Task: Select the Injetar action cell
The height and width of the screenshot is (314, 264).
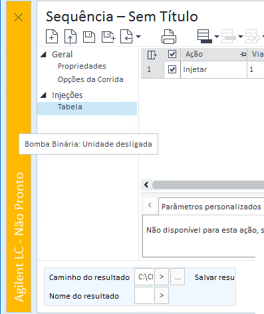Action: 213,69
